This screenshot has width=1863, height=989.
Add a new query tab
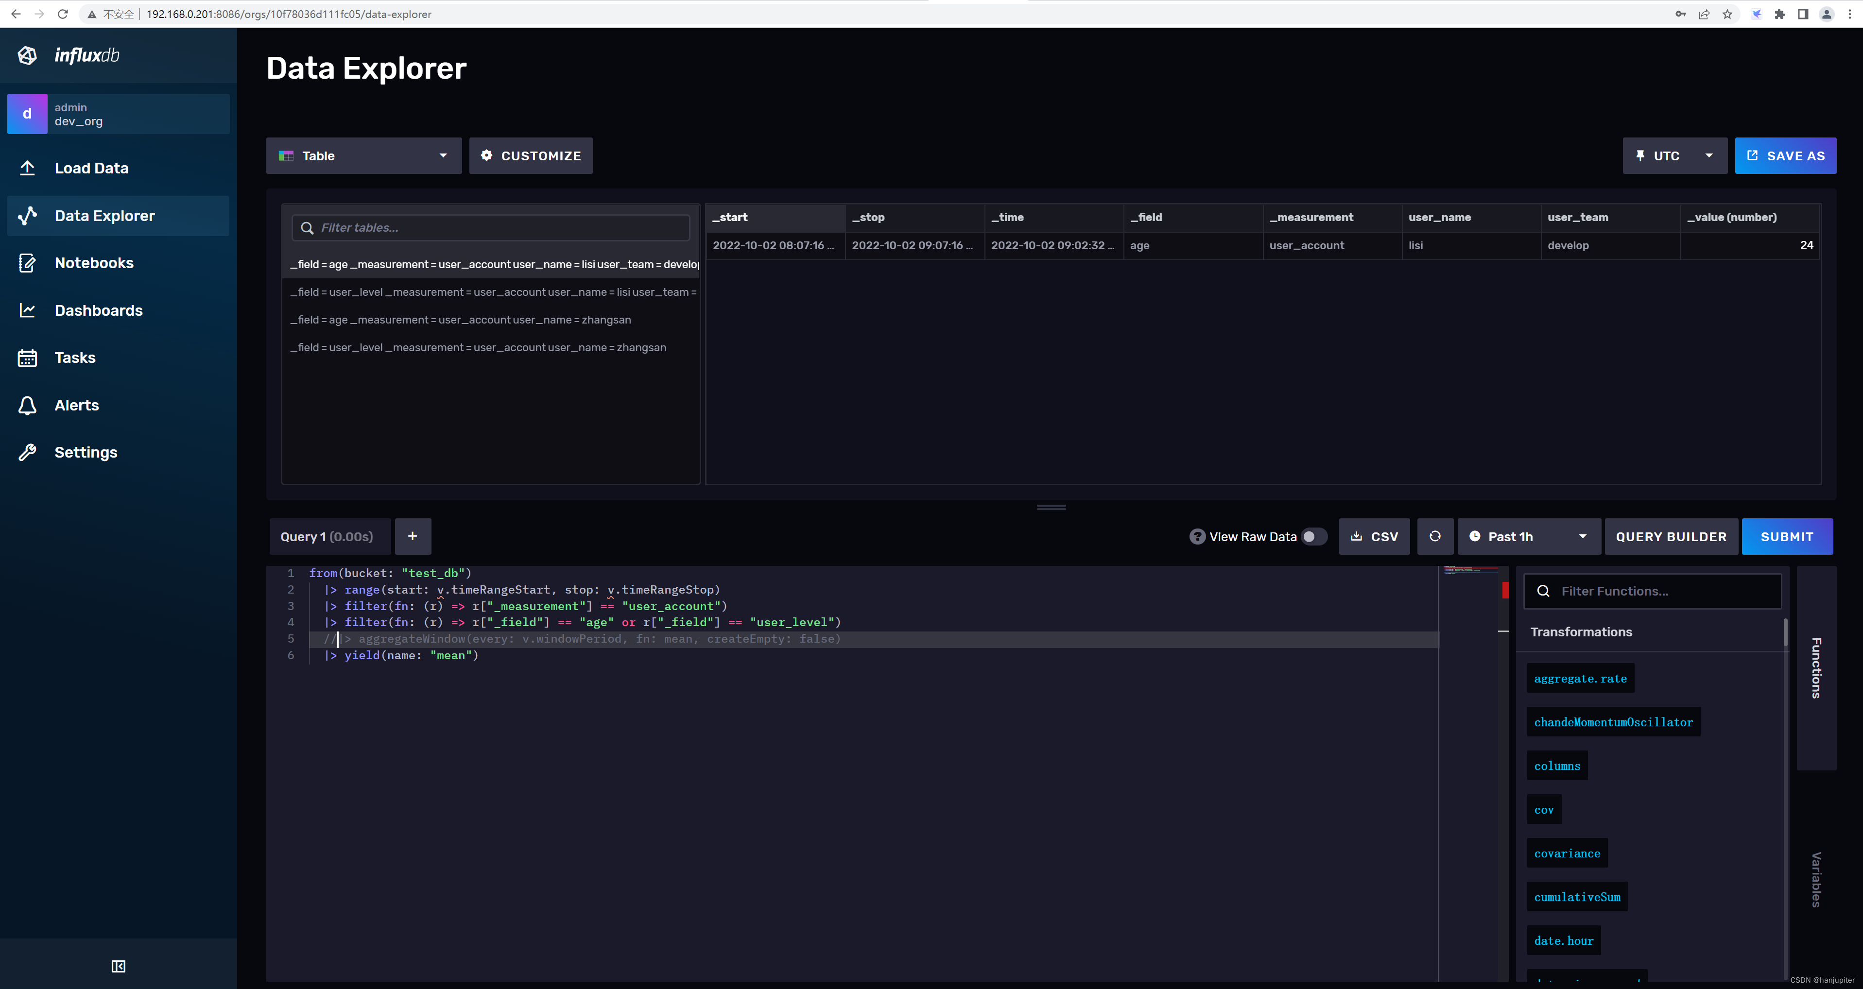[413, 536]
